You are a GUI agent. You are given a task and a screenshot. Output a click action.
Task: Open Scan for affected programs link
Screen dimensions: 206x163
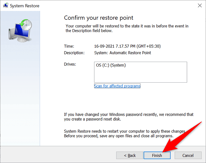[117, 86]
